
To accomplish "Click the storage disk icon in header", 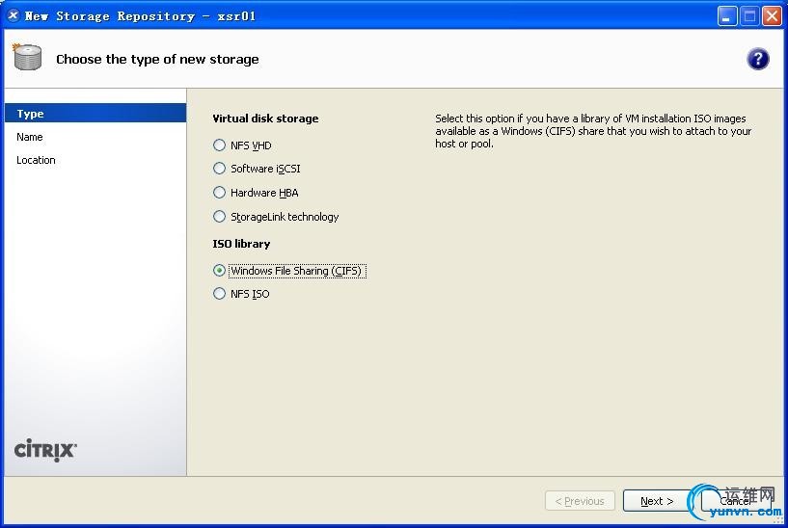I will pos(27,57).
